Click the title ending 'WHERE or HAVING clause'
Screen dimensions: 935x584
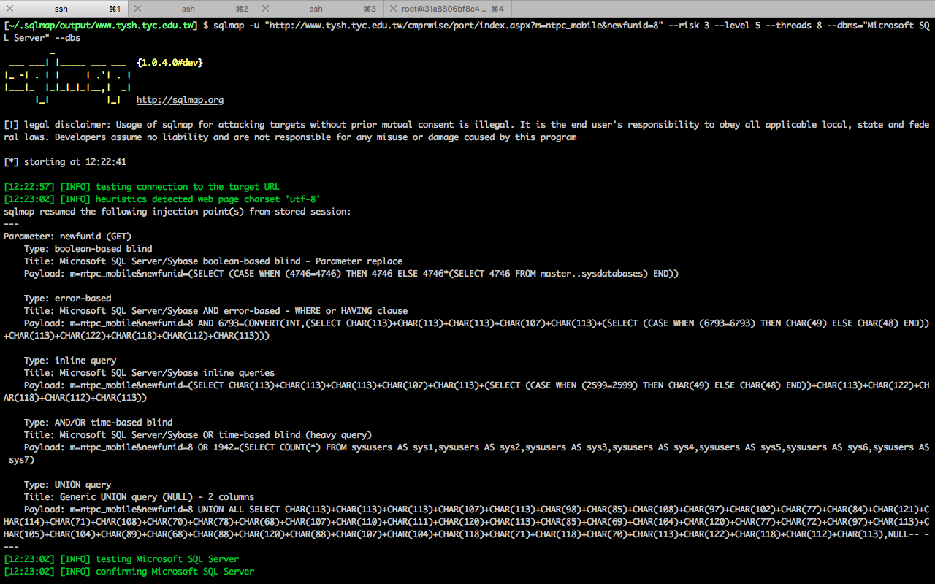pyautogui.click(x=216, y=311)
